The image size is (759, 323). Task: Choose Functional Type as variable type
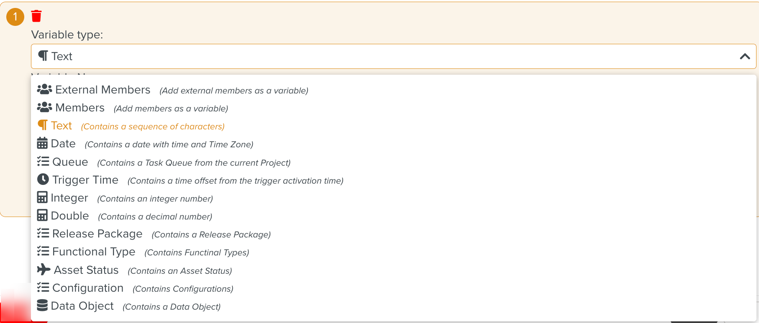(94, 251)
